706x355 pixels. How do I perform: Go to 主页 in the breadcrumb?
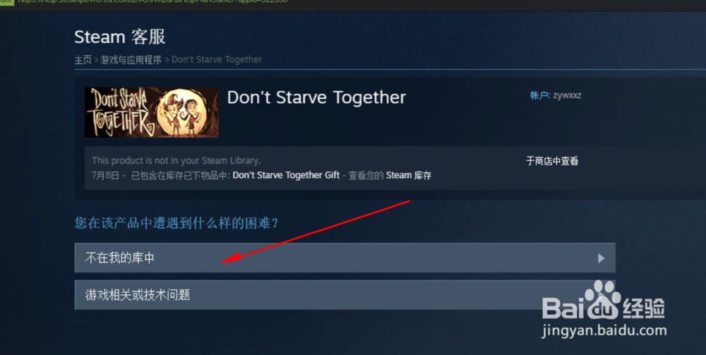83,59
